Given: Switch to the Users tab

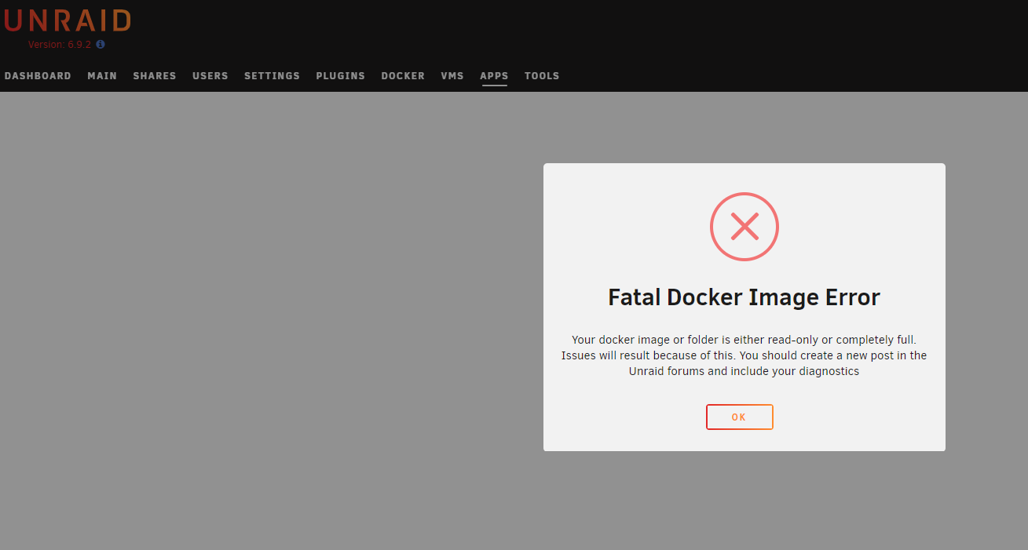Looking at the screenshot, I should tap(210, 76).
